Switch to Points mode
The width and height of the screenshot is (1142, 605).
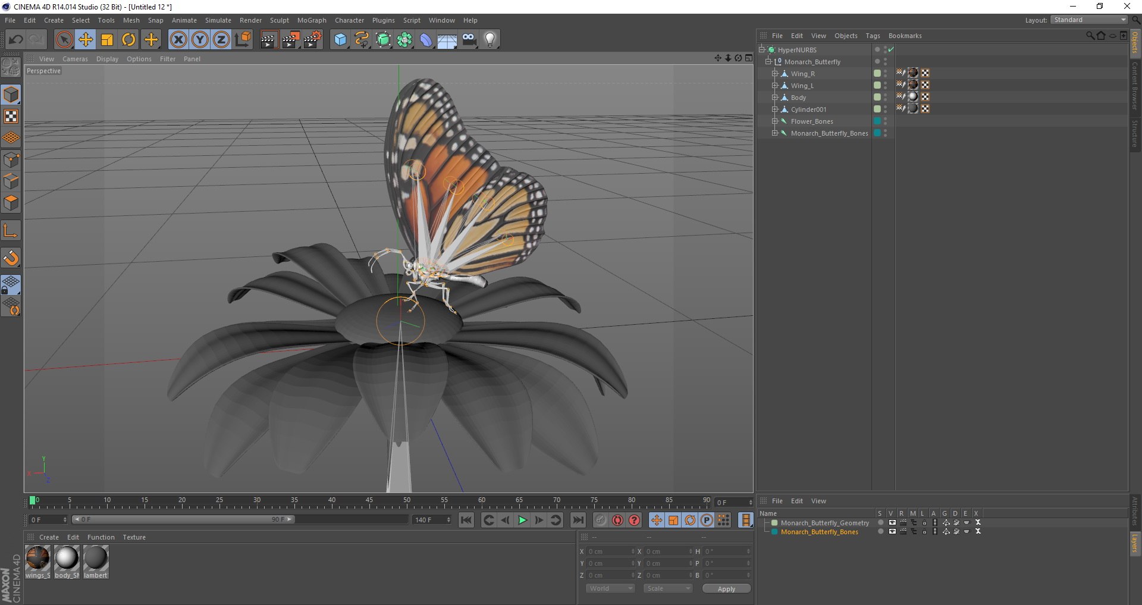point(11,159)
